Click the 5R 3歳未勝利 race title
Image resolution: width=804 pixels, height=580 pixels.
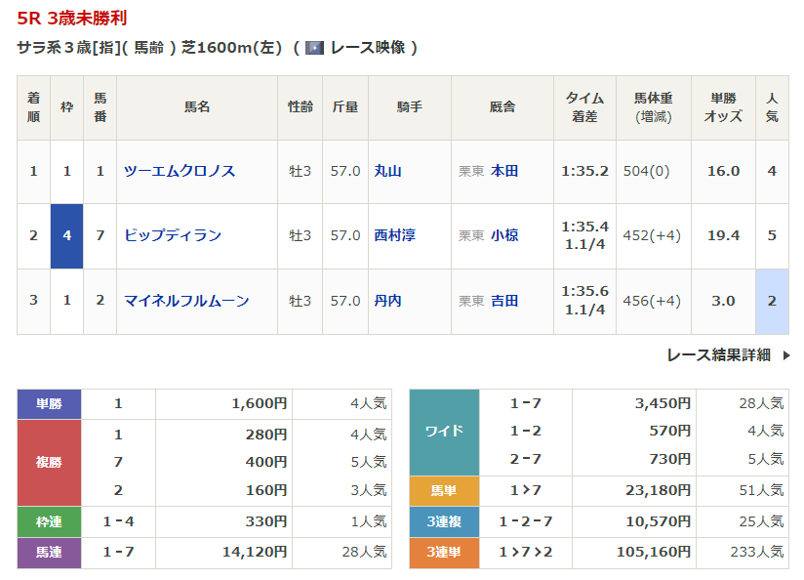tap(71, 18)
